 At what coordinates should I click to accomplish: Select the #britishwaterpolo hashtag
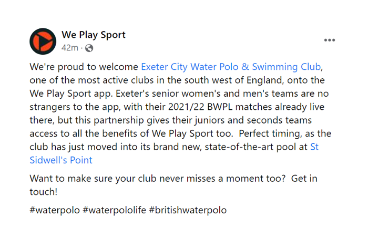click(x=188, y=210)
